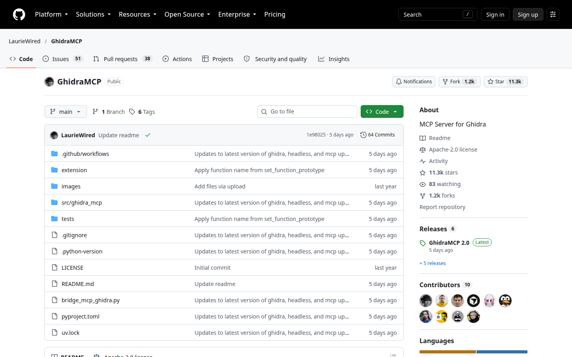
Task: Click the LaurieWired avatar next to the repo title
Action: point(49,82)
